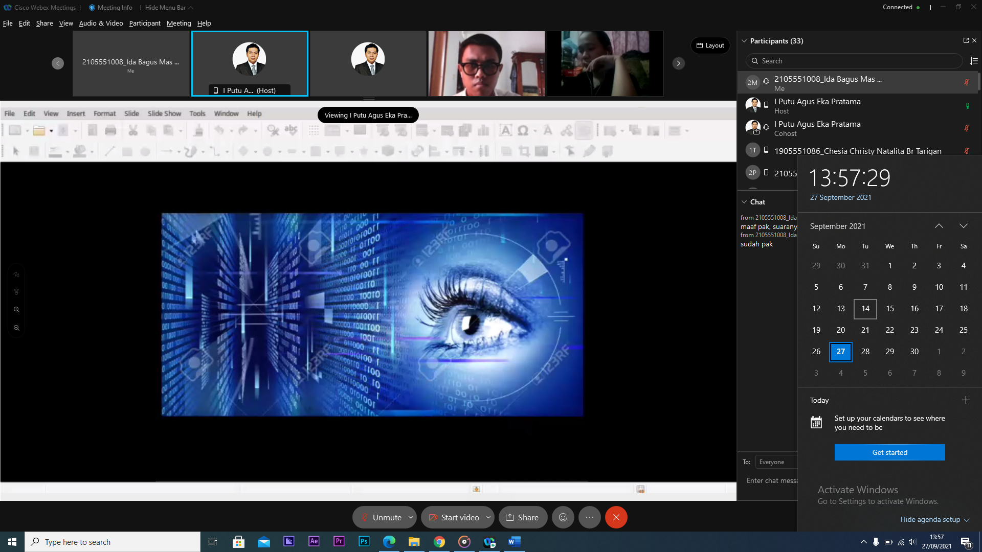The width and height of the screenshot is (982, 552).
Task: Open Adobe After Effects from taskbar
Action: pos(314,542)
